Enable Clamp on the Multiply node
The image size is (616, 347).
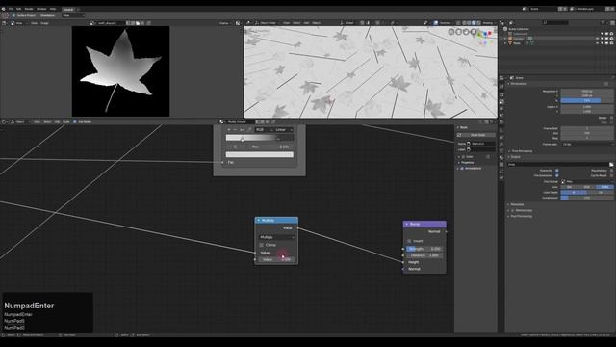[261, 245]
